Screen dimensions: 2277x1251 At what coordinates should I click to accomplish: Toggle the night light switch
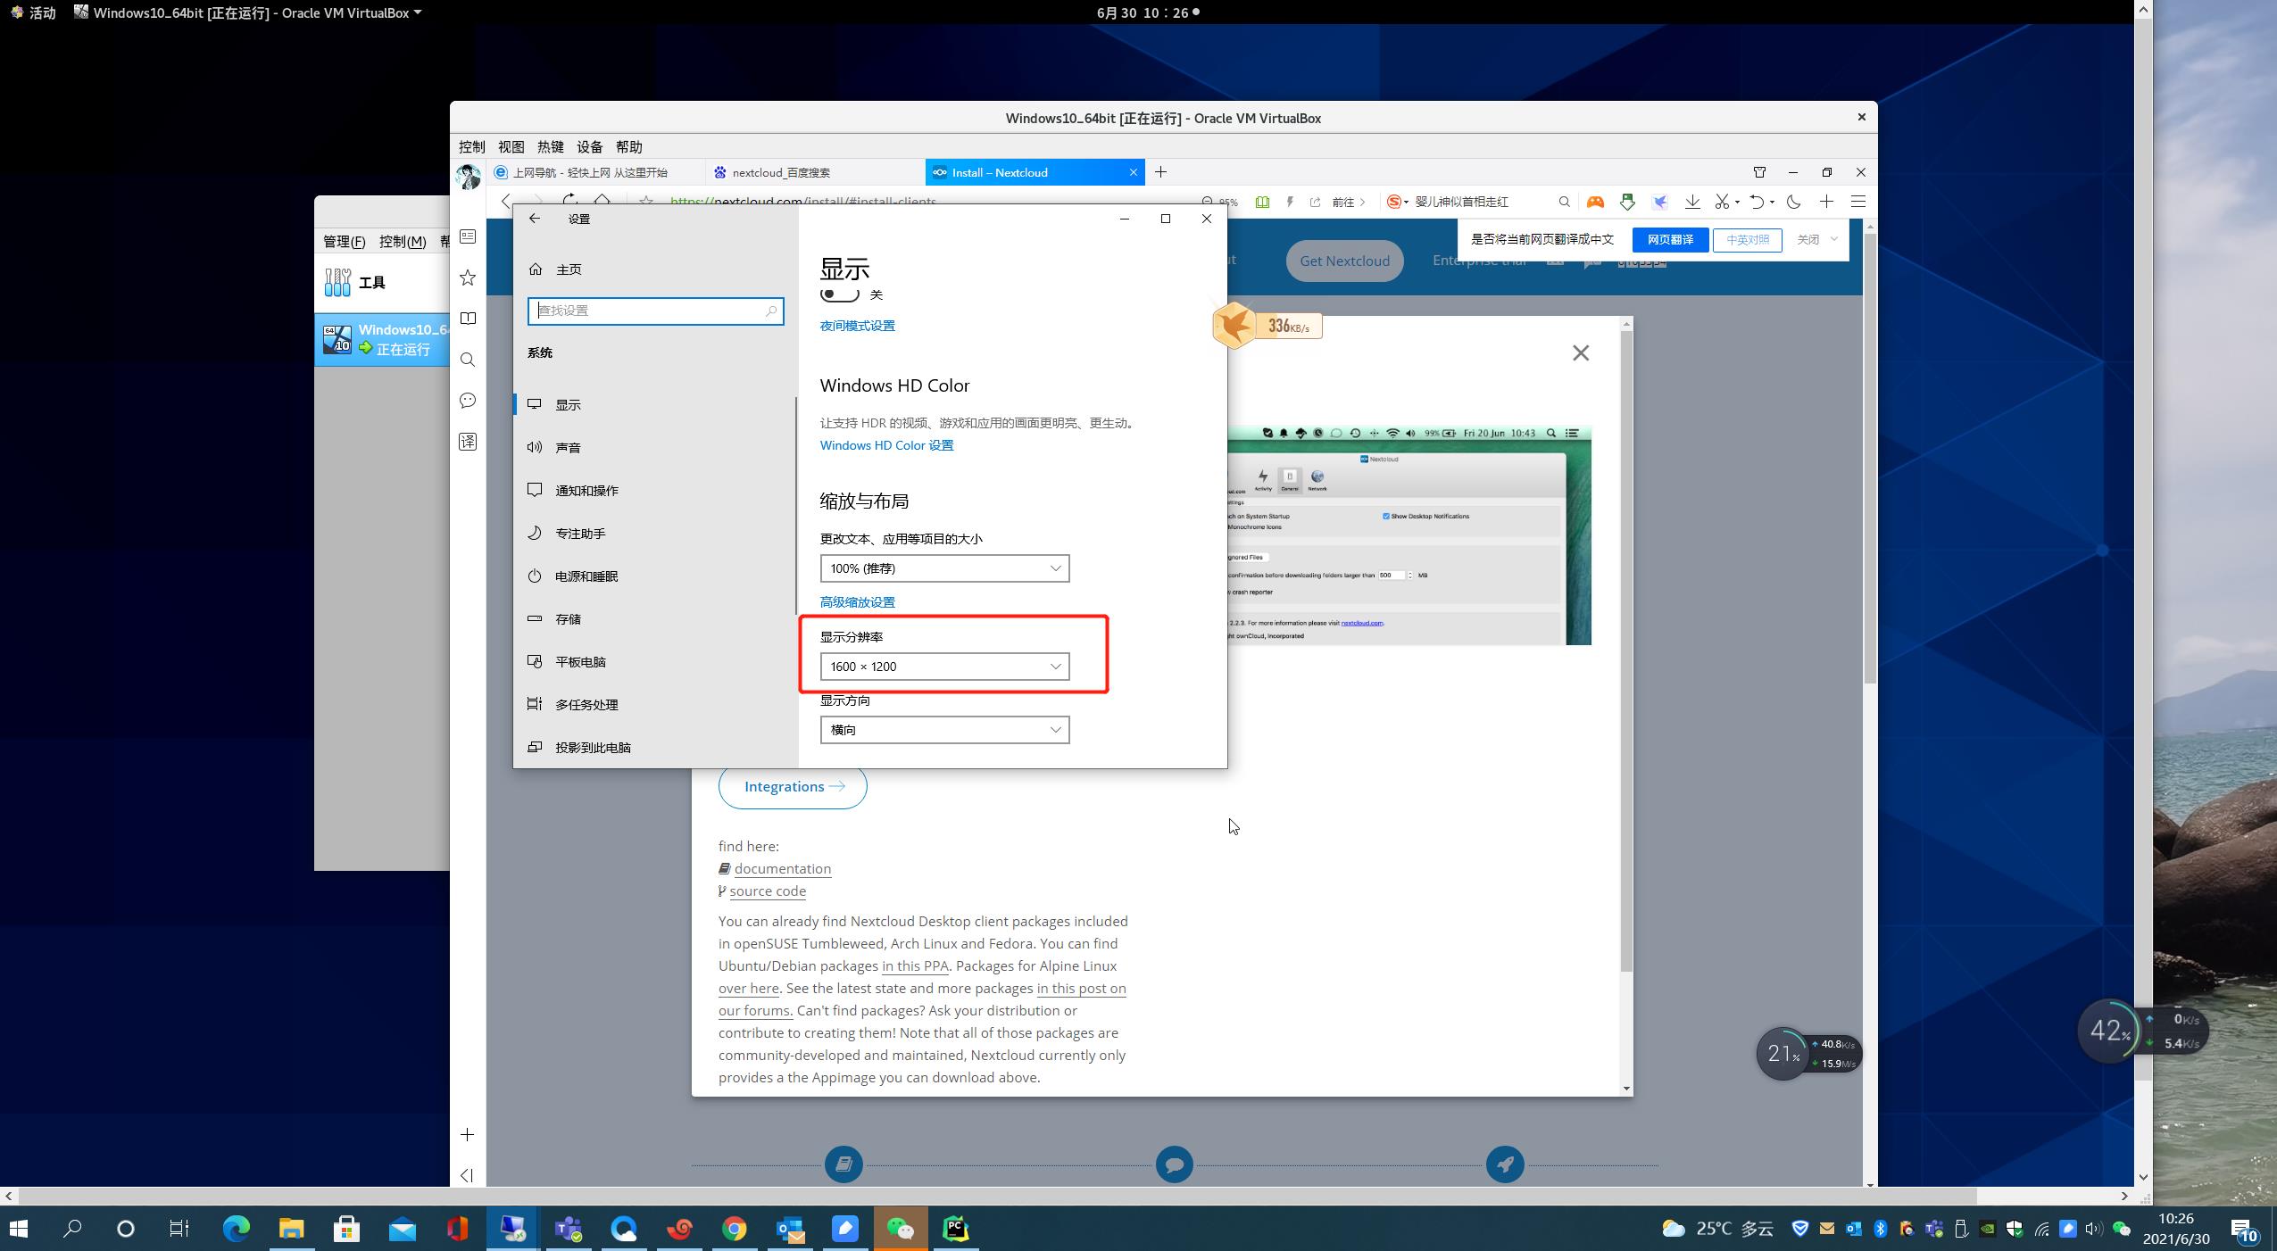839,294
